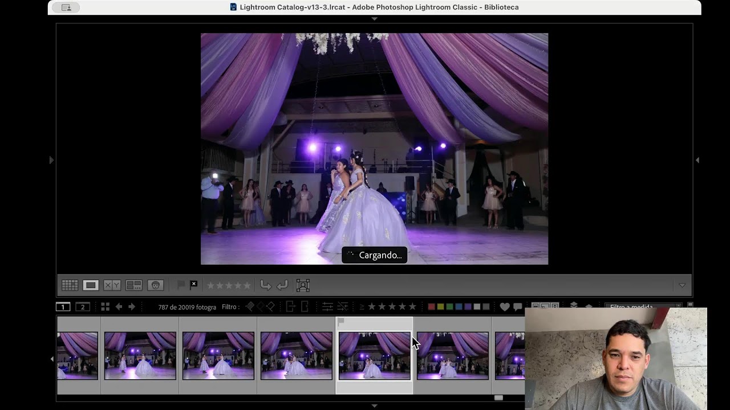This screenshot has height=410, width=730.
Task: Click the flag badge on highlighted thumbnail cell
Action: pyautogui.click(x=341, y=322)
